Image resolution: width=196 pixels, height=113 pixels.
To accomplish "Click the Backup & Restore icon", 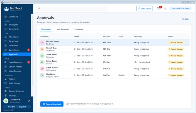I will pyautogui.click(x=6, y=91).
